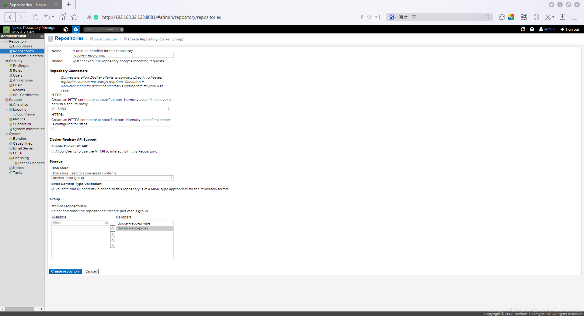Open the browser chat bubble icon
Screen dimensions: 584x316
[502, 17]
